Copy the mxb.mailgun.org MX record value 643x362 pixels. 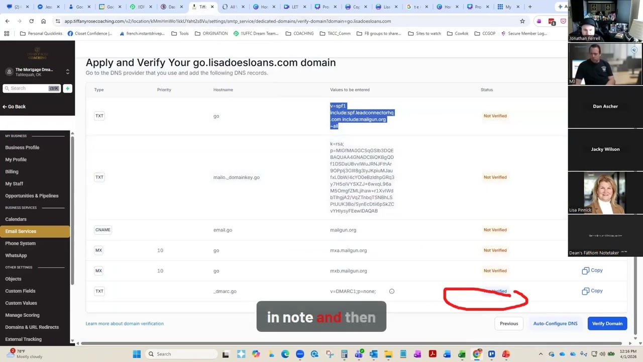pos(592,270)
